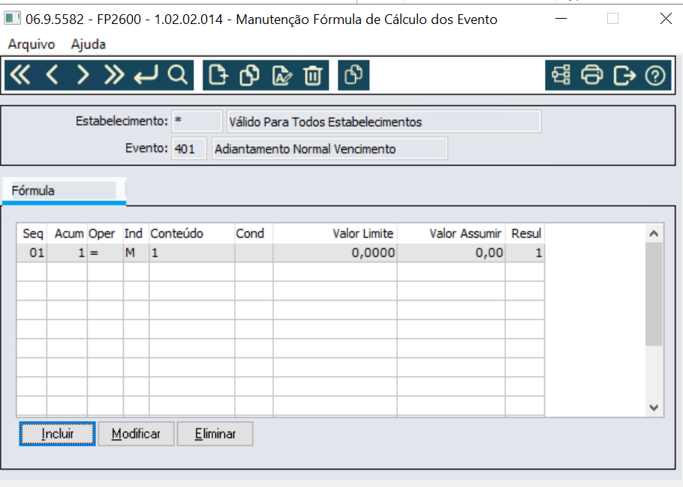Click 'Adiantamento Normal Vencimento' description field
This screenshot has height=487, width=683.
329,149
